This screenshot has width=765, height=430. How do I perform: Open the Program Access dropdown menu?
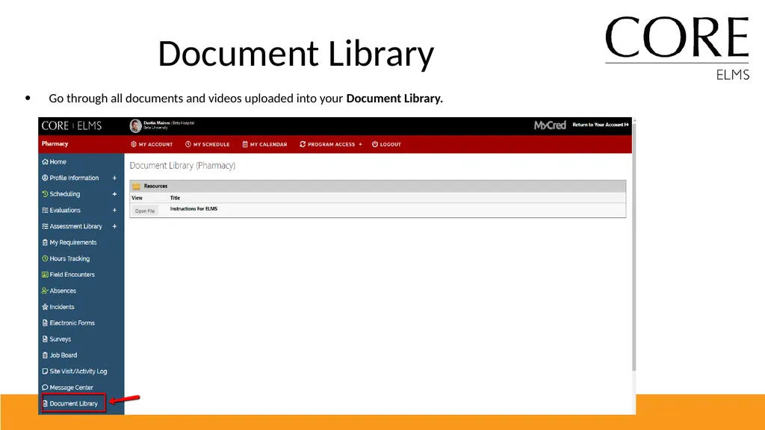(x=331, y=144)
